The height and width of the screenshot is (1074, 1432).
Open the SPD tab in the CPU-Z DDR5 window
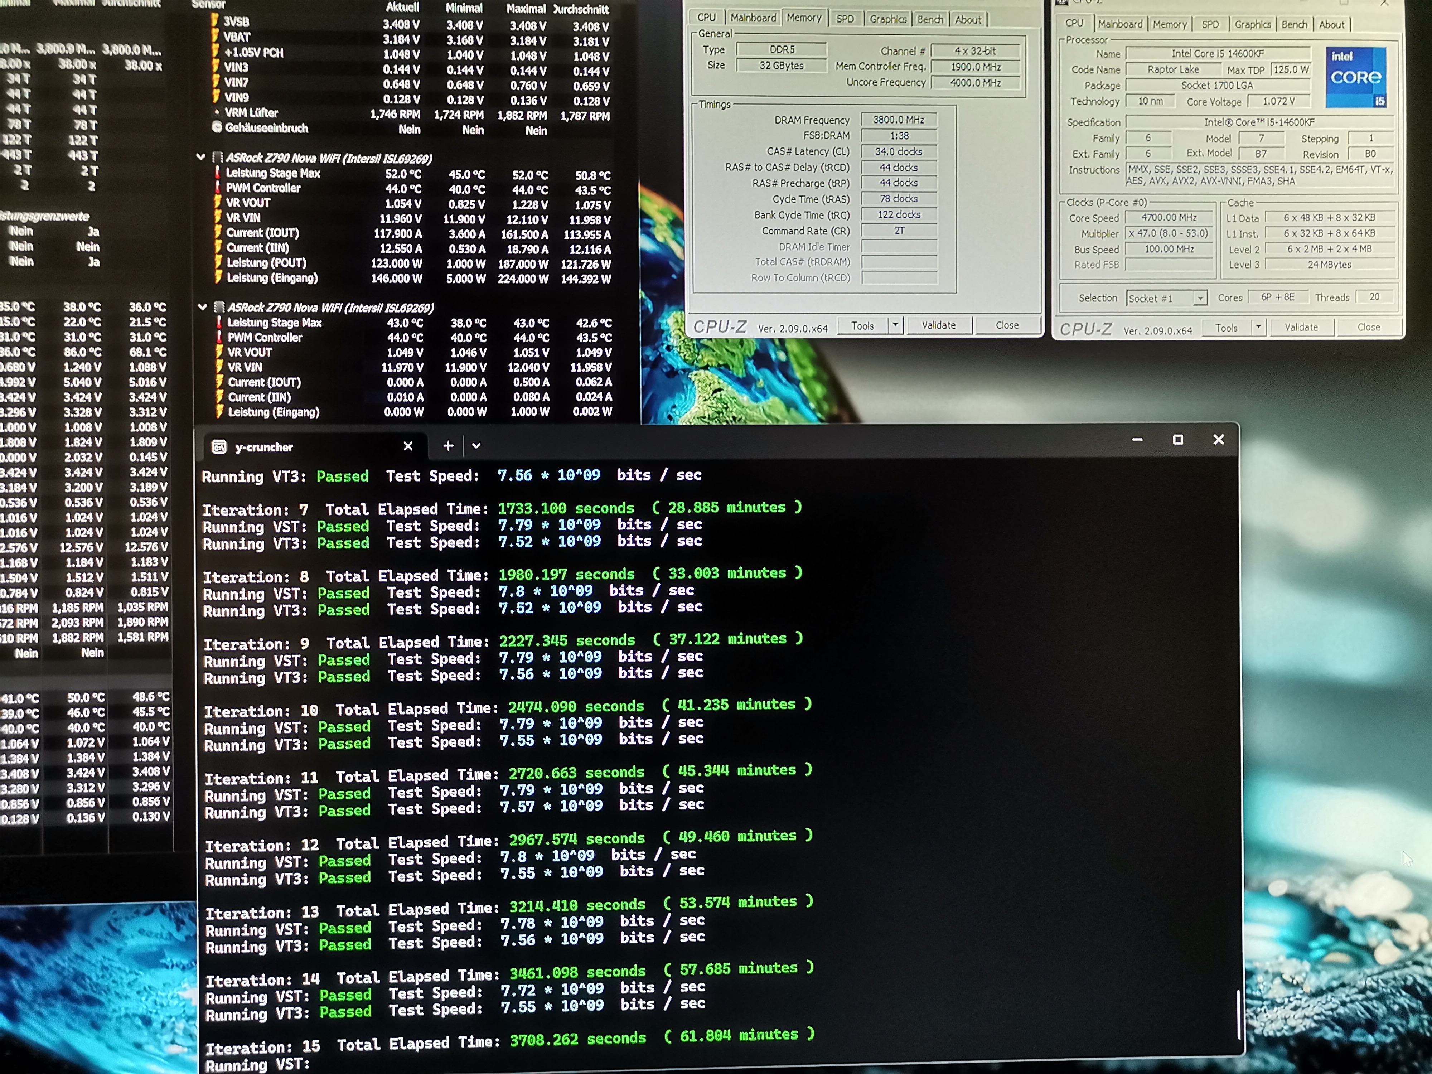click(845, 19)
